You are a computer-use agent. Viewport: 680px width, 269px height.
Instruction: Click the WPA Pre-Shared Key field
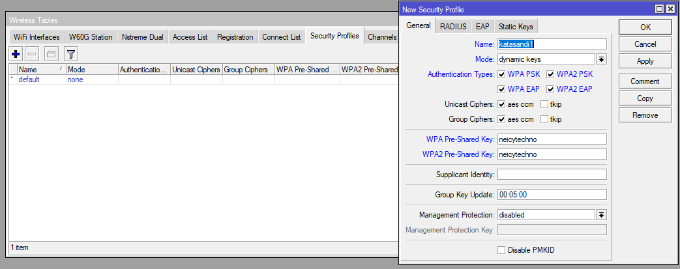(552, 139)
